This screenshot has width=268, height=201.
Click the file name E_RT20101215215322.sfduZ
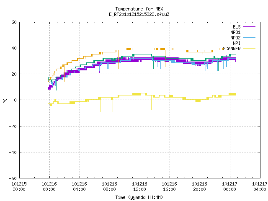coord(139,14)
